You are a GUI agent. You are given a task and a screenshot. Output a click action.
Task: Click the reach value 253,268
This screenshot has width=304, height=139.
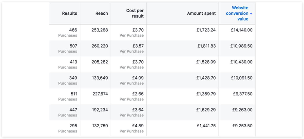(x=100, y=30)
